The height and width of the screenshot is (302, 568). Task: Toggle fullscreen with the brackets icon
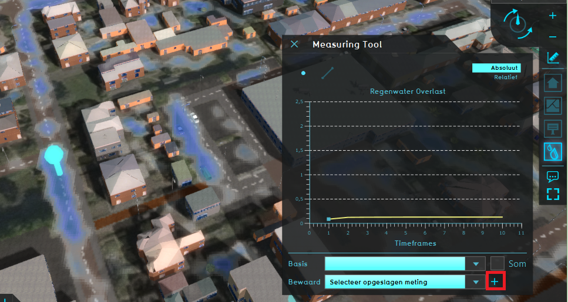[x=553, y=194]
